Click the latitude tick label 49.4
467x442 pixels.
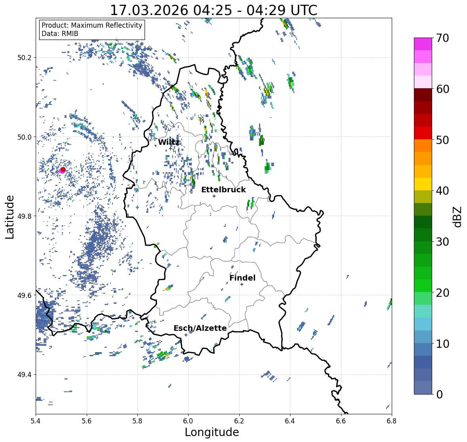click(x=25, y=374)
